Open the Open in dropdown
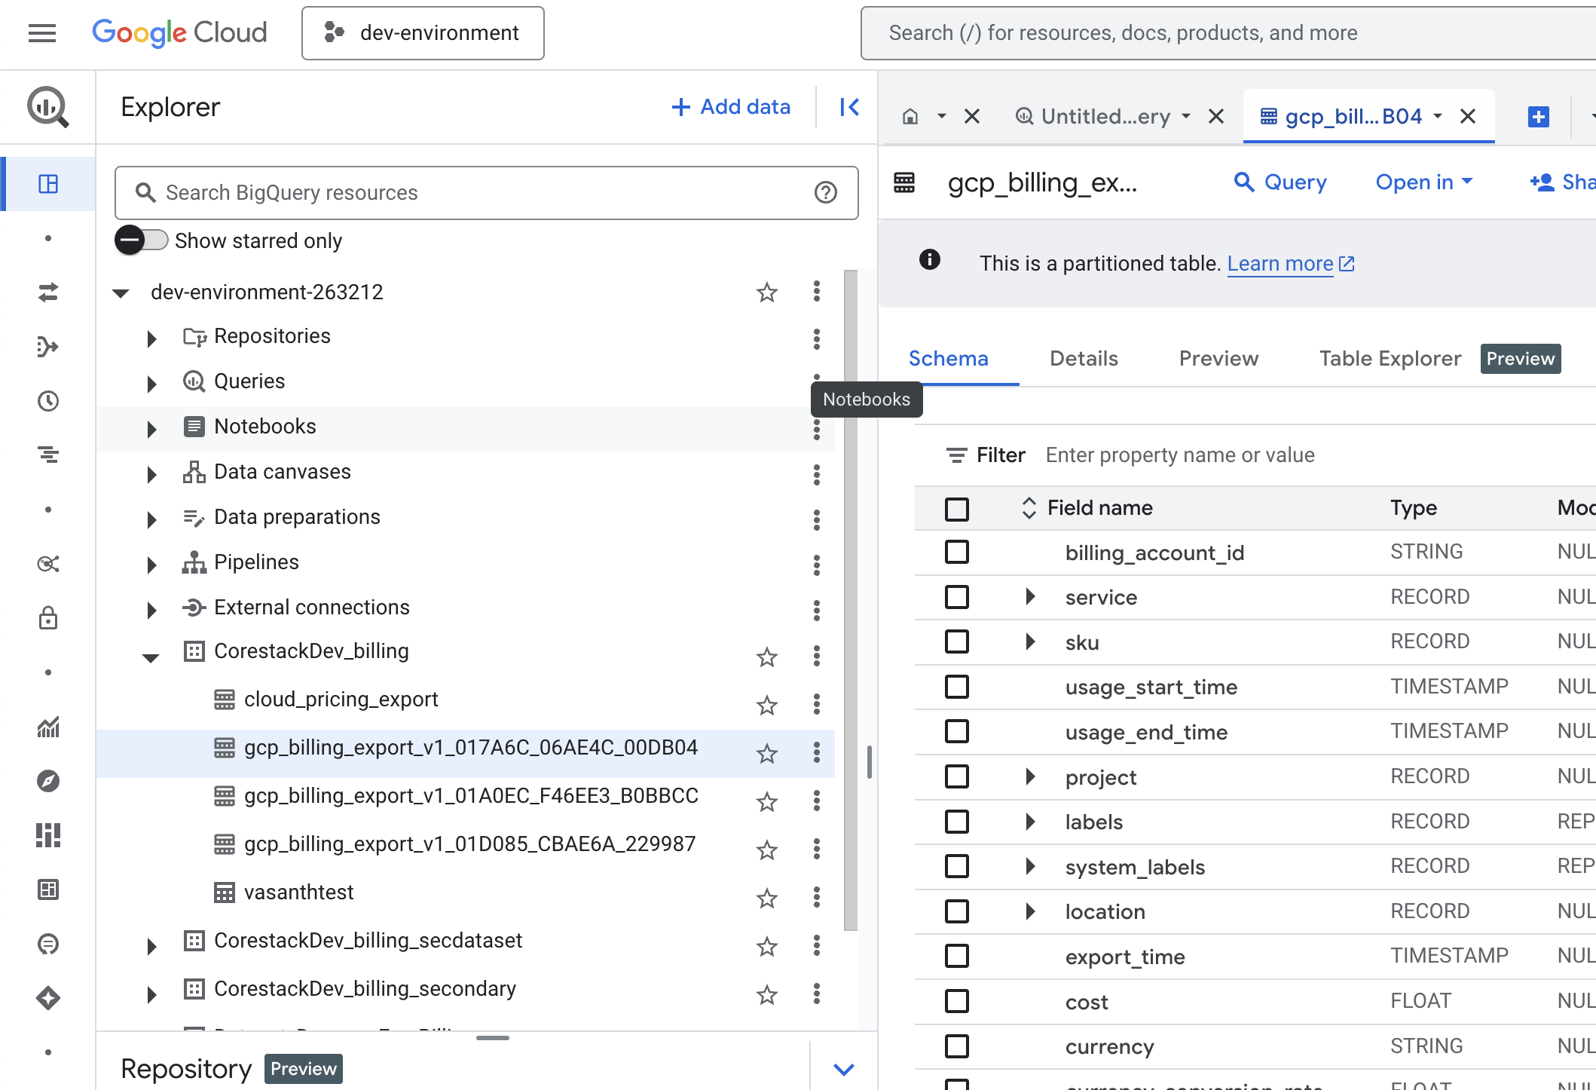The height and width of the screenshot is (1090, 1596). click(x=1423, y=182)
